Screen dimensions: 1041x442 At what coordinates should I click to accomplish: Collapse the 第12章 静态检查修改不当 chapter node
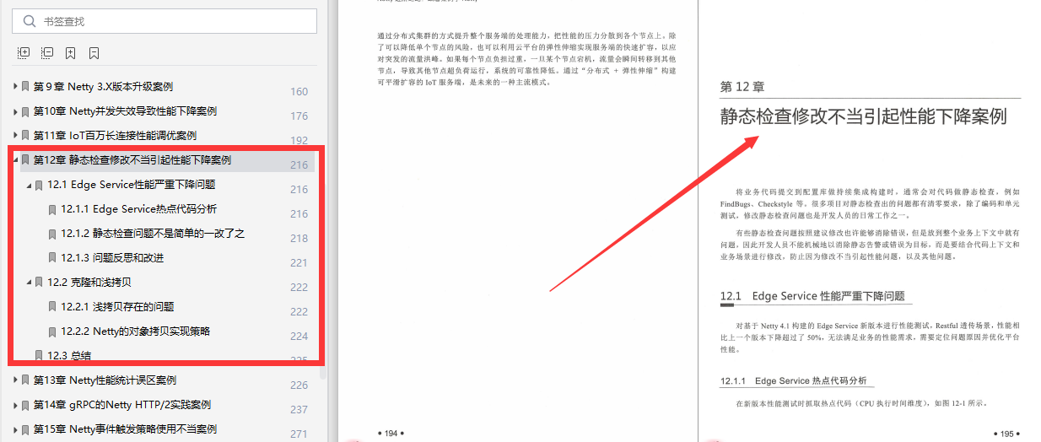[15, 160]
